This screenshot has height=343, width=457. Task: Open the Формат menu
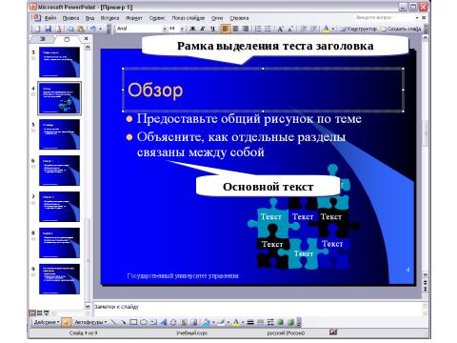134,18
